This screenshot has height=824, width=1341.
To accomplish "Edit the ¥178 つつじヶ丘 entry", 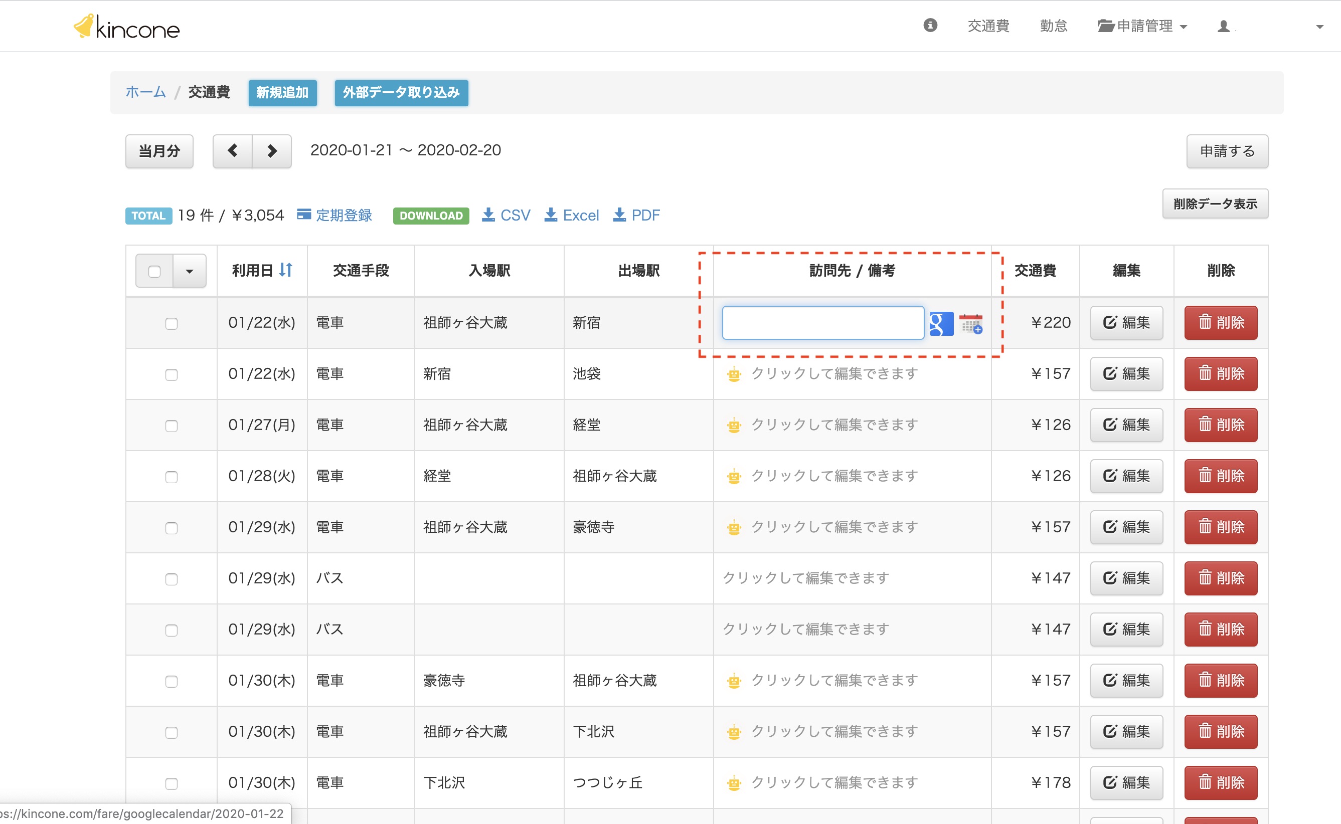I will (x=1126, y=783).
